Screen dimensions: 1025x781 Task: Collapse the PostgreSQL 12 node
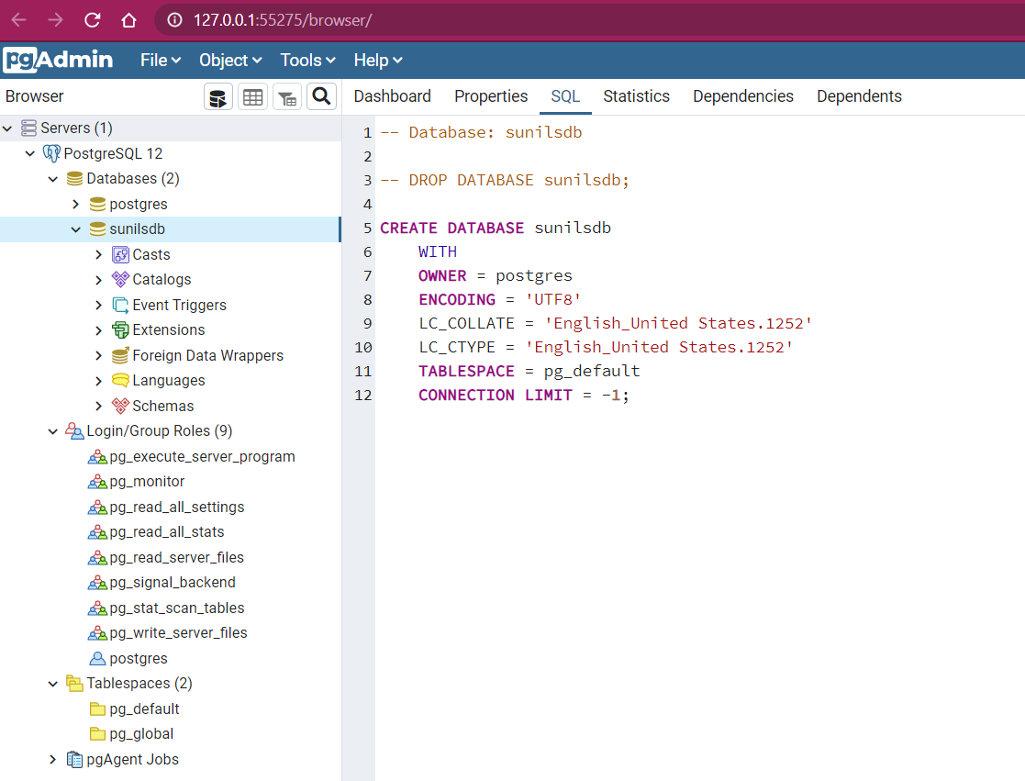(x=30, y=153)
